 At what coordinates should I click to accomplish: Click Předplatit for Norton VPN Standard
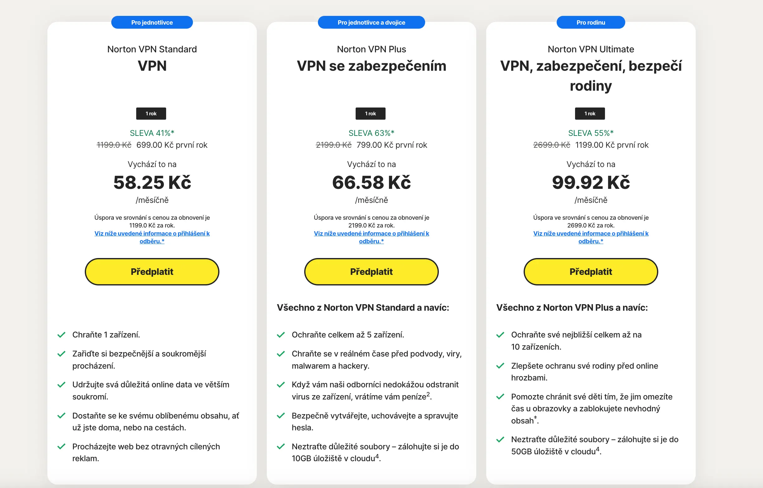(x=152, y=271)
